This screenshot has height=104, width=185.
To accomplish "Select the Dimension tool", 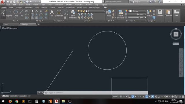I will pyautogui.click(x=59, y=13).
